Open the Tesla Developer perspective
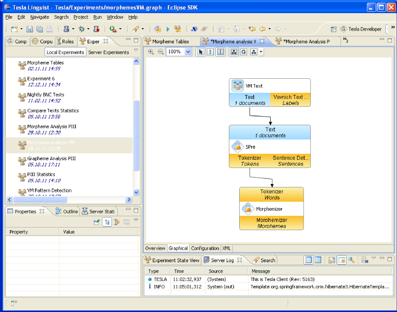The width and height of the screenshot is (397, 312). coord(361,29)
